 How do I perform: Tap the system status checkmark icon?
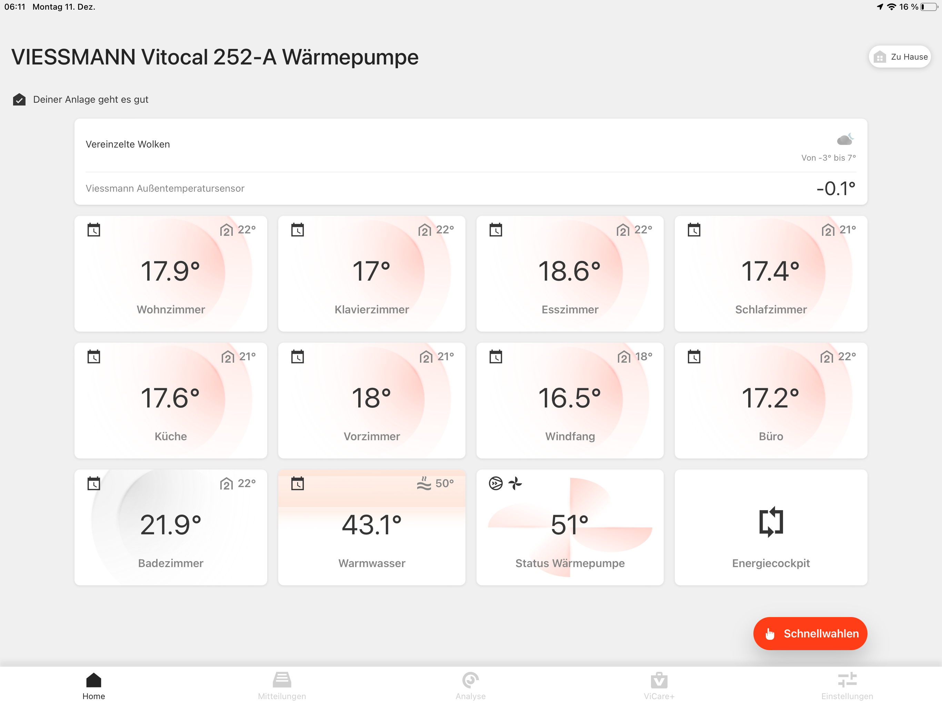click(19, 100)
